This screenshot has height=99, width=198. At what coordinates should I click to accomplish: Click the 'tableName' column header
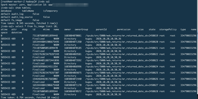(28, 11)
